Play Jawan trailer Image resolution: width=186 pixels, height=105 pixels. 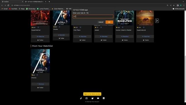(x=104, y=40)
